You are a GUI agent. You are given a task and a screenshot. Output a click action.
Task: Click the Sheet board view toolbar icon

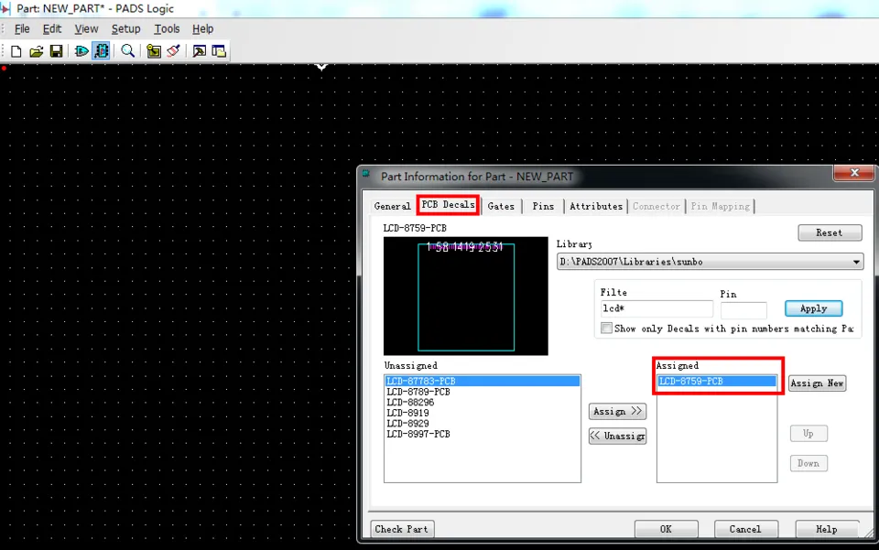click(x=153, y=51)
